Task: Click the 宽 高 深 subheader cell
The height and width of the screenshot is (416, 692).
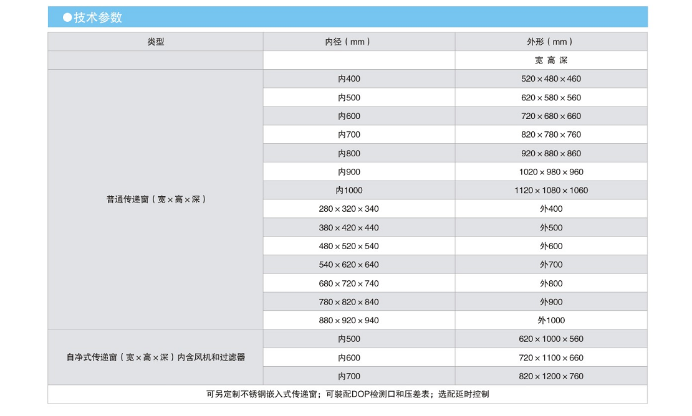Action: pyautogui.click(x=551, y=60)
